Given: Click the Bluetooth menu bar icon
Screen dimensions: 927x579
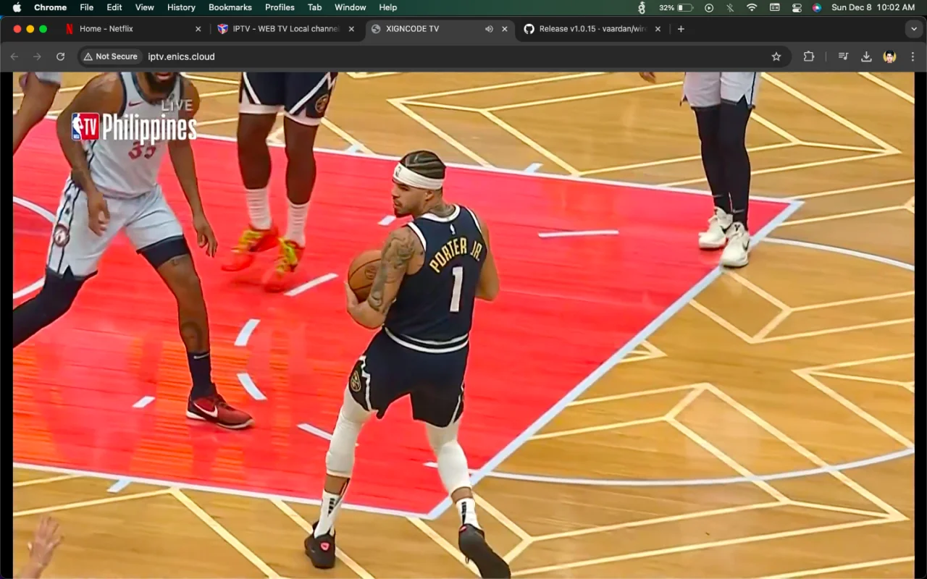Looking at the screenshot, I should (730, 7).
